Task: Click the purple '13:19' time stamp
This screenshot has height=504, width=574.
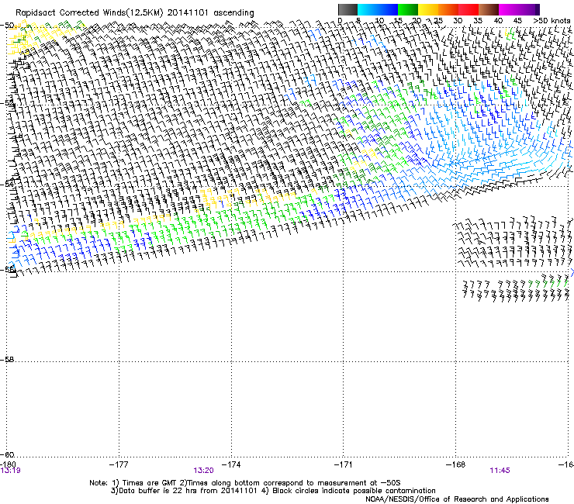Action: point(10,471)
